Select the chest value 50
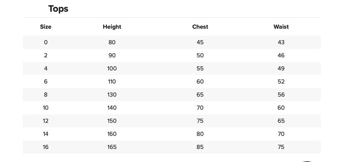The width and height of the screenshot is (338, 162). 200,55
